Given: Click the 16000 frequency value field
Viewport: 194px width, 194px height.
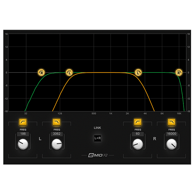Looking at the screenshot, I should [x=171, y=134].
